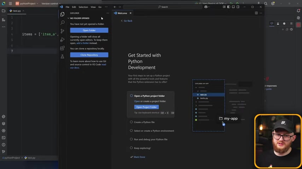Open PyCharm Python Packages tool window

pyautogui.click(x=4, y=124)
